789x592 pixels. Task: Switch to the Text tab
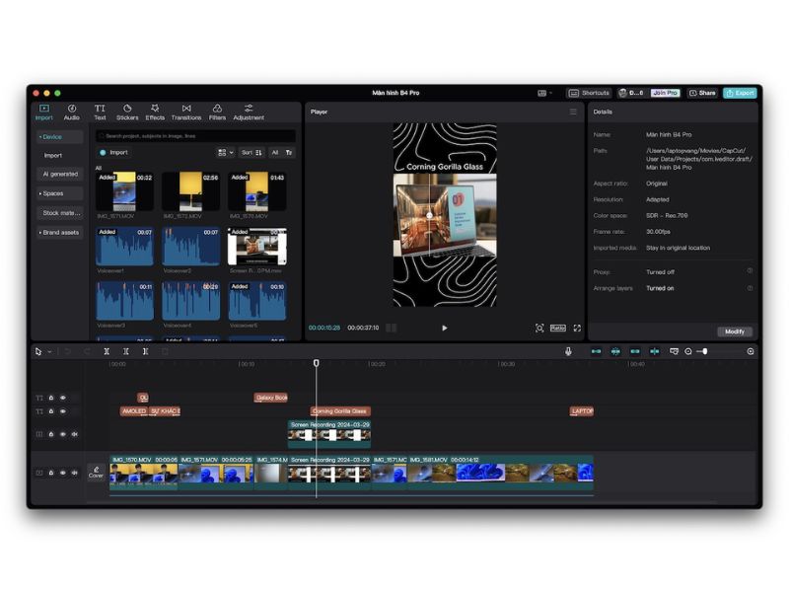tap(100, 112)
